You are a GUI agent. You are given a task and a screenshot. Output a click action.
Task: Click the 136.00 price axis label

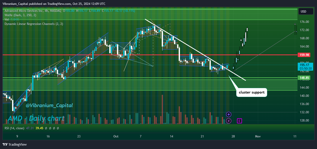pos(304,104)
